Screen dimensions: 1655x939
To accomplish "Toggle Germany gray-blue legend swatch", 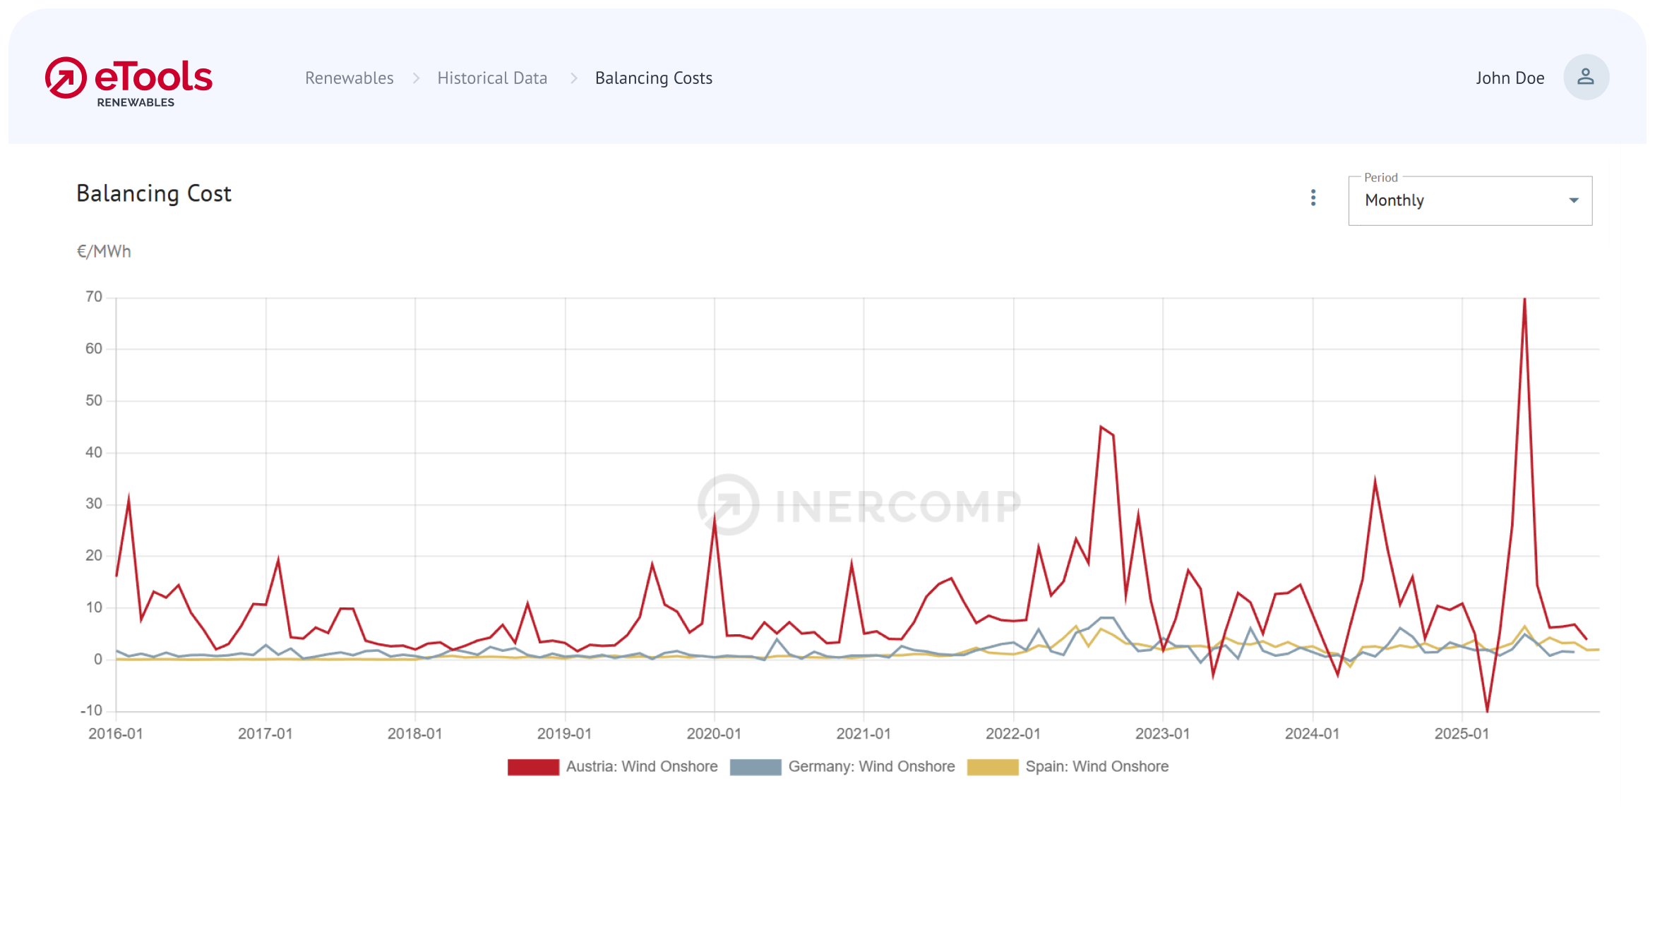I will click(755, 767).
